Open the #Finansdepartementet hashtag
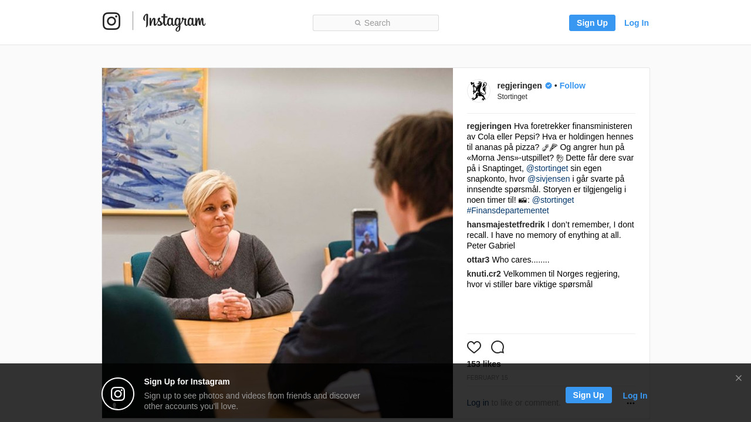 508,210
